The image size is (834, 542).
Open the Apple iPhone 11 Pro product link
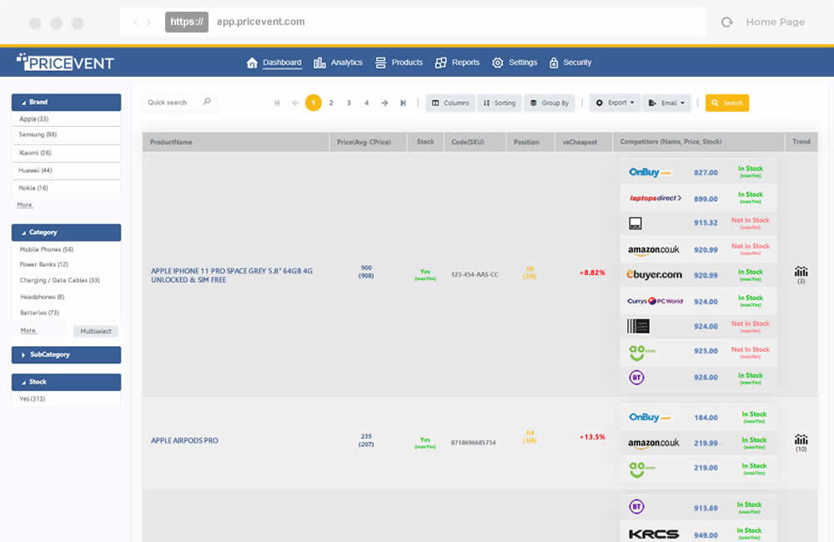tap(232, 275)
